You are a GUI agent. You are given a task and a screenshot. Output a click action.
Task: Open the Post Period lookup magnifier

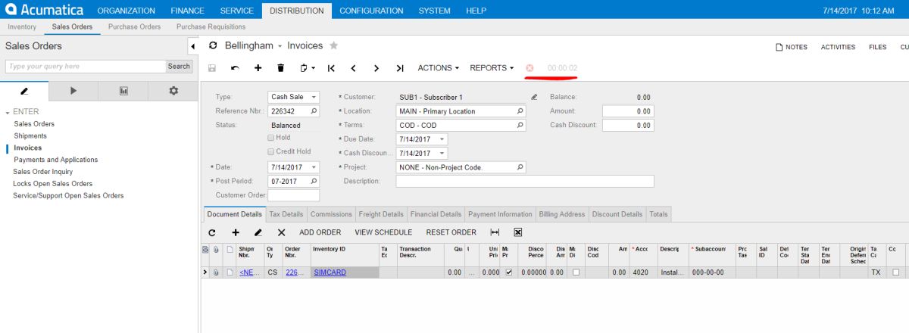(314, 182)
